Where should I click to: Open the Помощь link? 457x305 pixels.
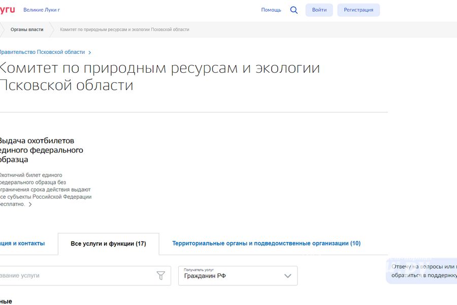point(271,10)
